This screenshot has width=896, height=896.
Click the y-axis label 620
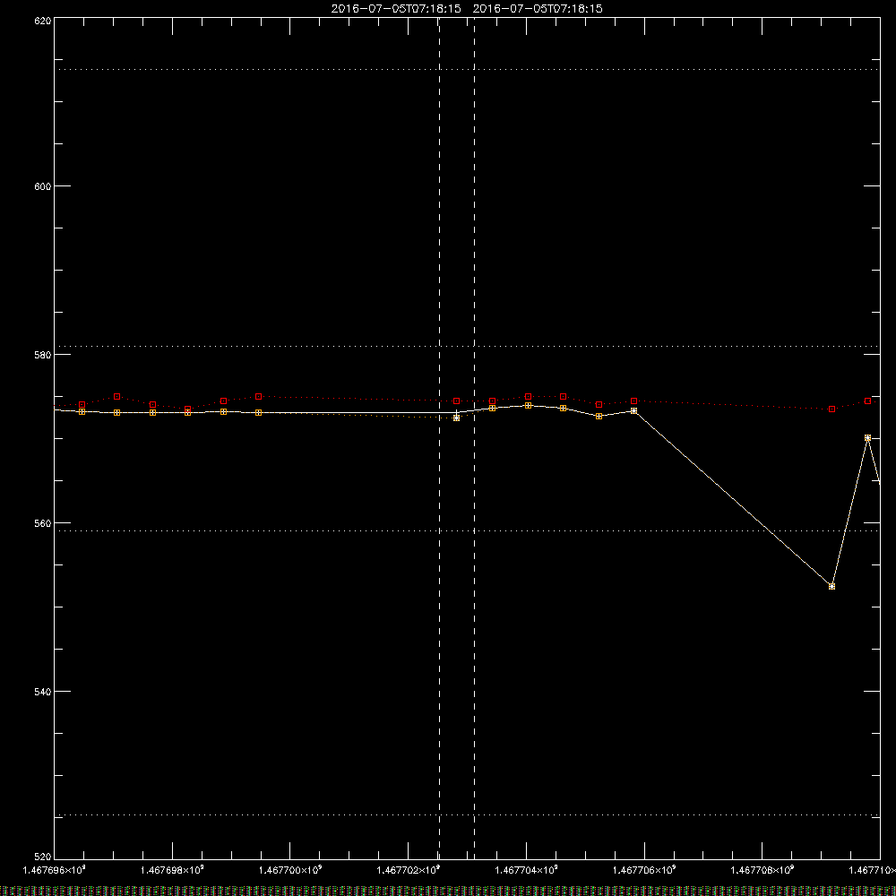43,21
